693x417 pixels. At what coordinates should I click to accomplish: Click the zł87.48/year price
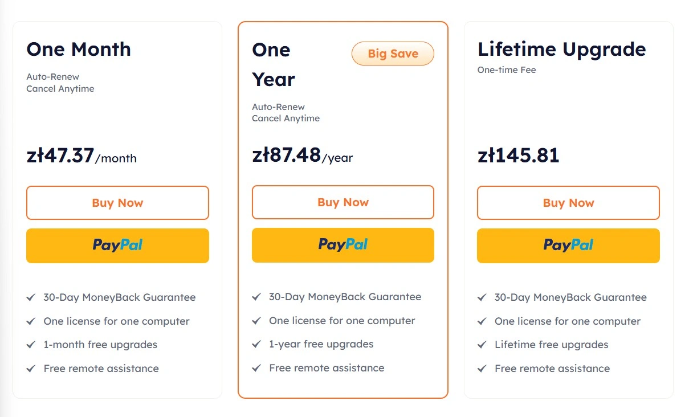(x=303, y=155)
